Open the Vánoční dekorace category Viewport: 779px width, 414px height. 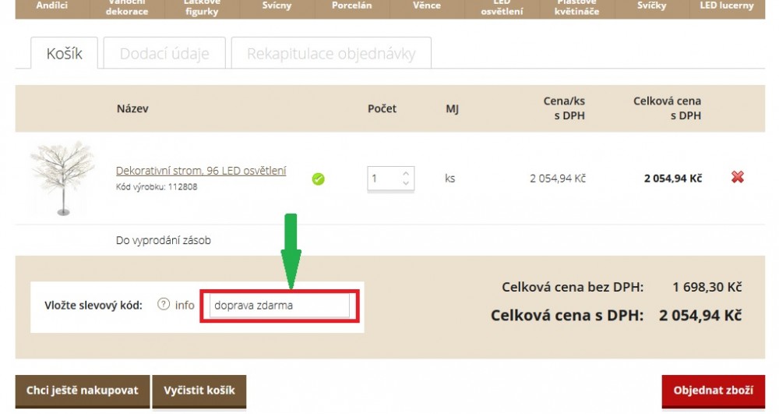click(127, 6)
